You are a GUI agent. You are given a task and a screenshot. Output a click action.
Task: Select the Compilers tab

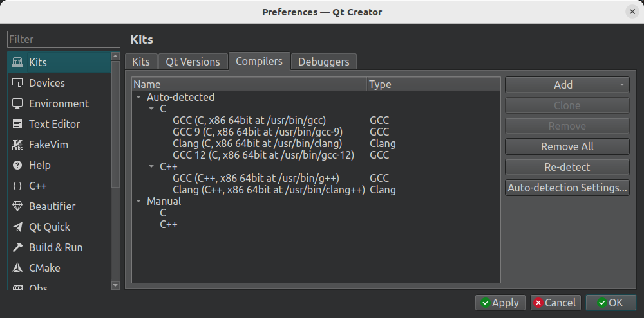pos(259,61)
